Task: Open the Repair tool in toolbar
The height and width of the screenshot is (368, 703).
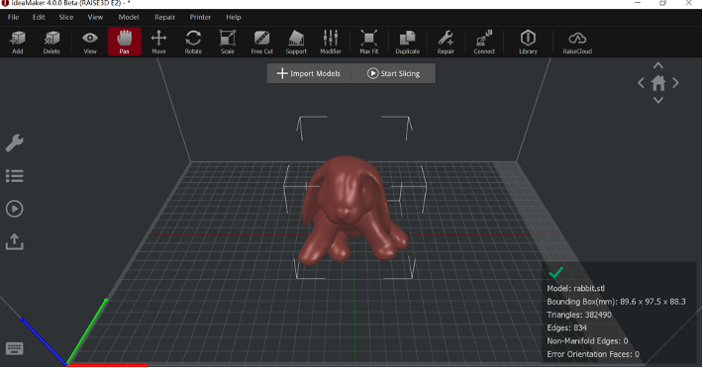Action: [446, 43]
